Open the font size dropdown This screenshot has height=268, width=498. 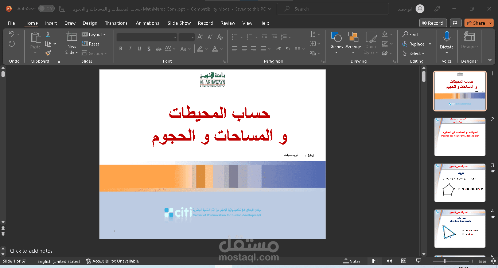coord(193,37)
